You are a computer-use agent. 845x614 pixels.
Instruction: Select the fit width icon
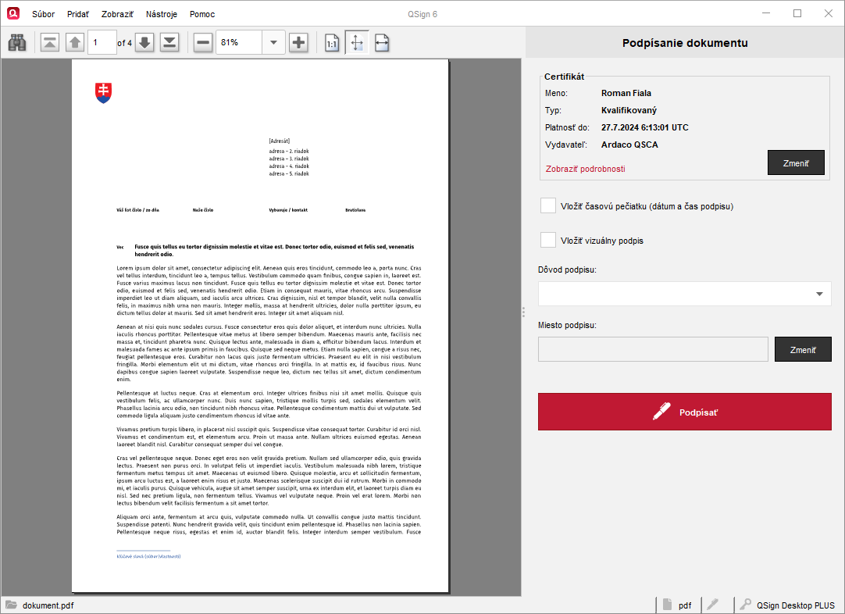coord(382,43)
